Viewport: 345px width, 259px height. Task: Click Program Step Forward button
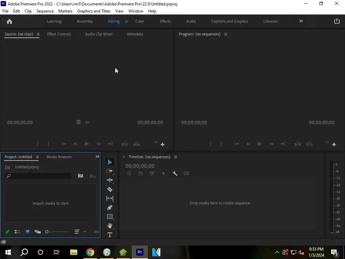pyautogui.click(x=272, y=144)
